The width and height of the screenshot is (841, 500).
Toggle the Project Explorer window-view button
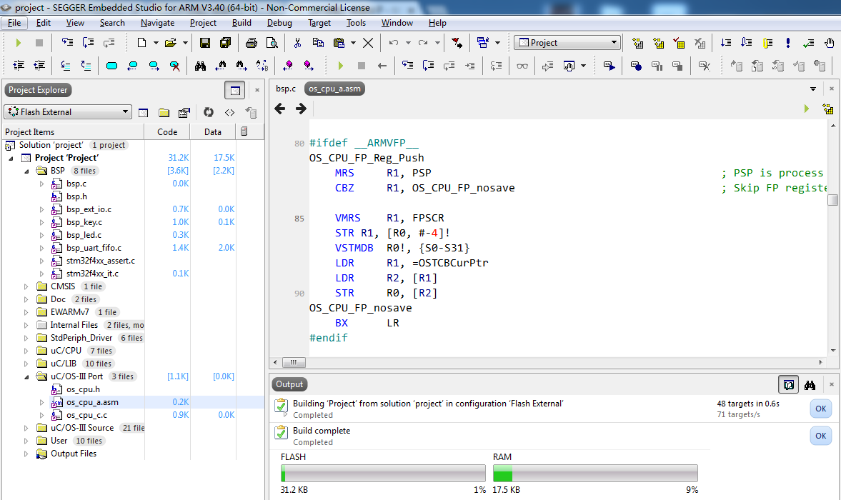pyautogui.click(x=235, y=90)
